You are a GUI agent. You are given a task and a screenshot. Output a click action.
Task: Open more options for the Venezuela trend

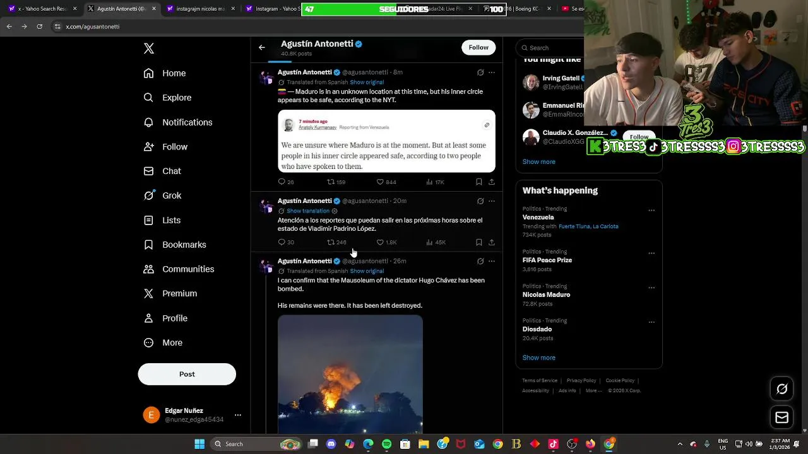(651, 211)
